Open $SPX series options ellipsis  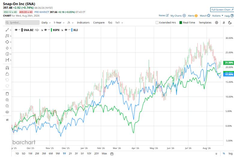pyautogui.click(x=49, y=30)
